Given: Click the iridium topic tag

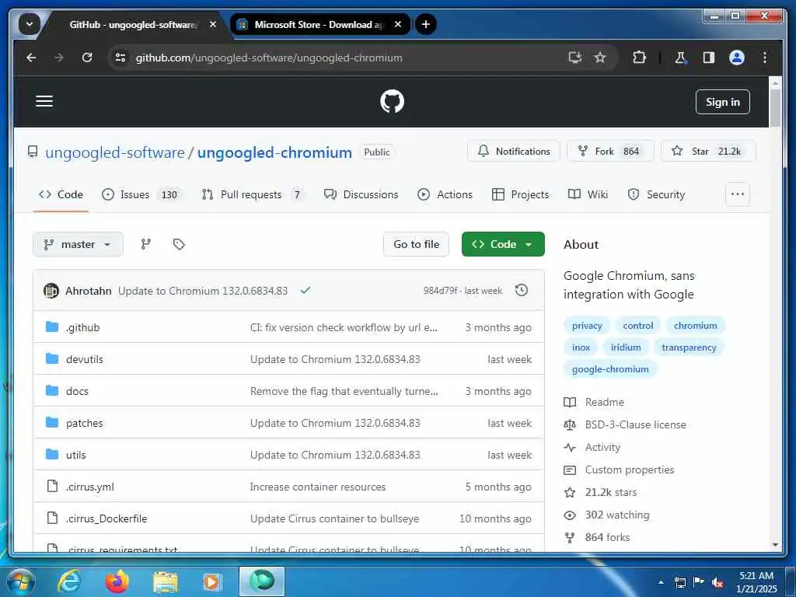Looking at the screenshot, I should pyautogui.click(x=626, y=347).
